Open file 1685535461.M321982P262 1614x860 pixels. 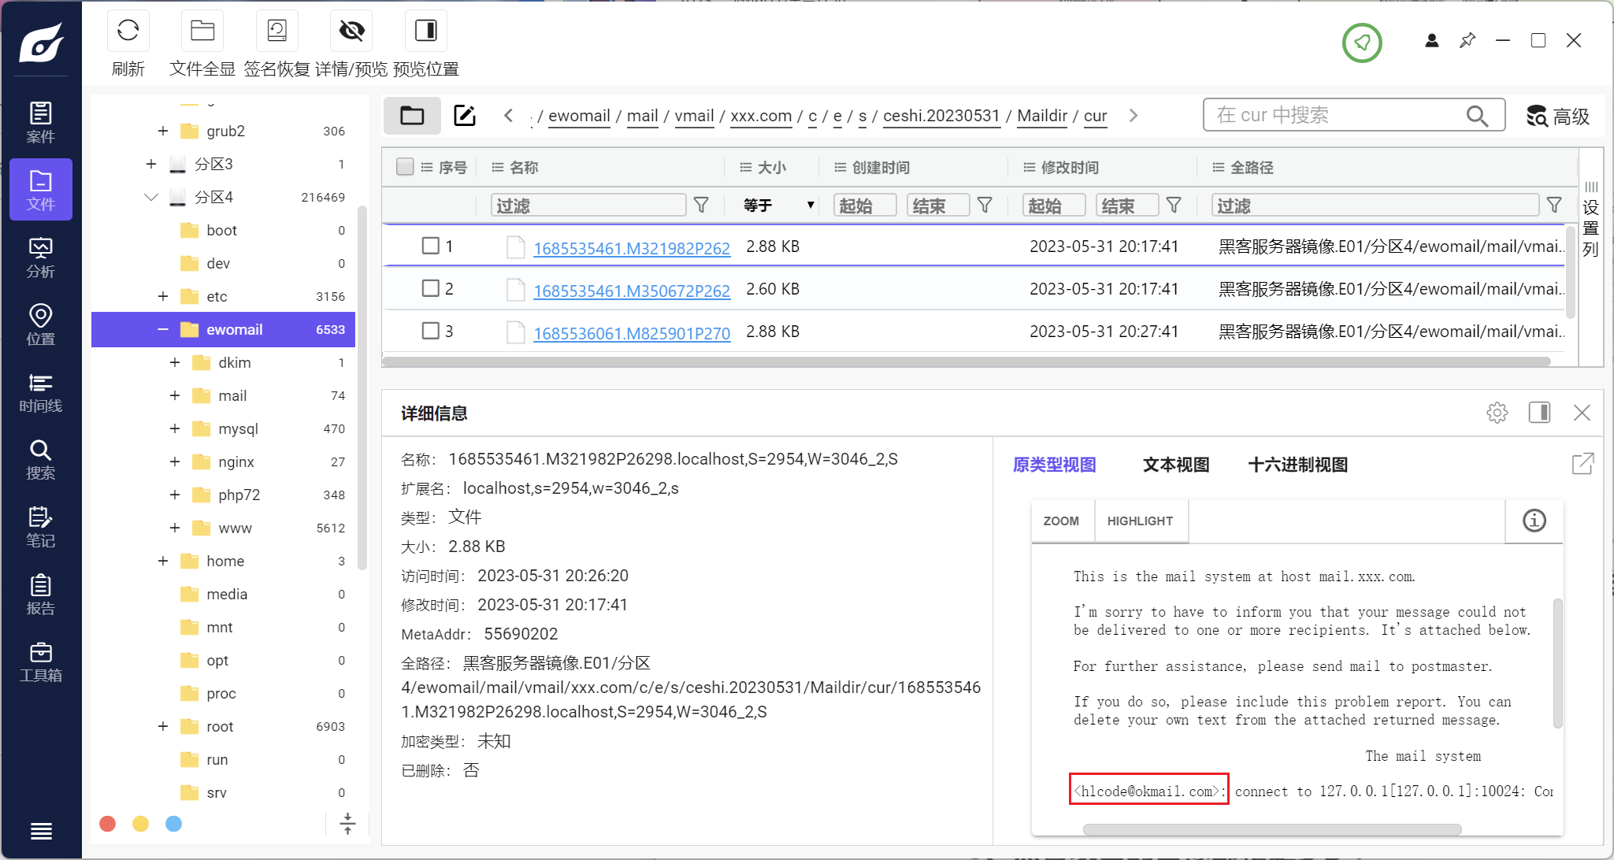[632, 248]
